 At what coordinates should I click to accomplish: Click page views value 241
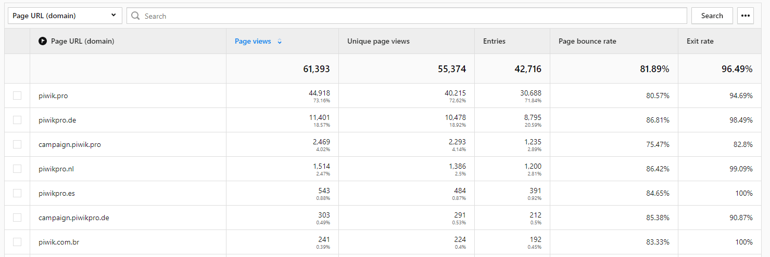click(x=324, y=239)
